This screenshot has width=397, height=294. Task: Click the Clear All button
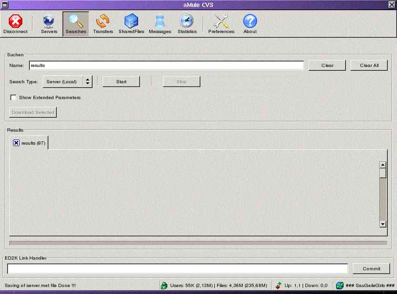[369, 65]
